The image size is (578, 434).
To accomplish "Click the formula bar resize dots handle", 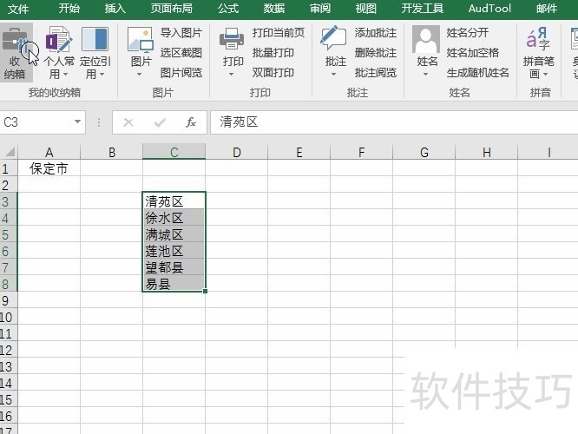I will (99, 122).
